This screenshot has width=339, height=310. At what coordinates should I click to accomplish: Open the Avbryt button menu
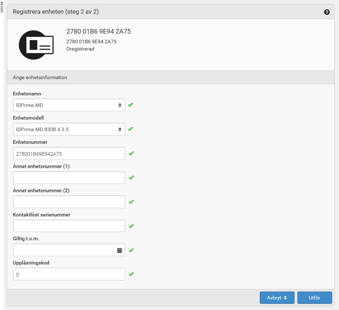point(277,298)
